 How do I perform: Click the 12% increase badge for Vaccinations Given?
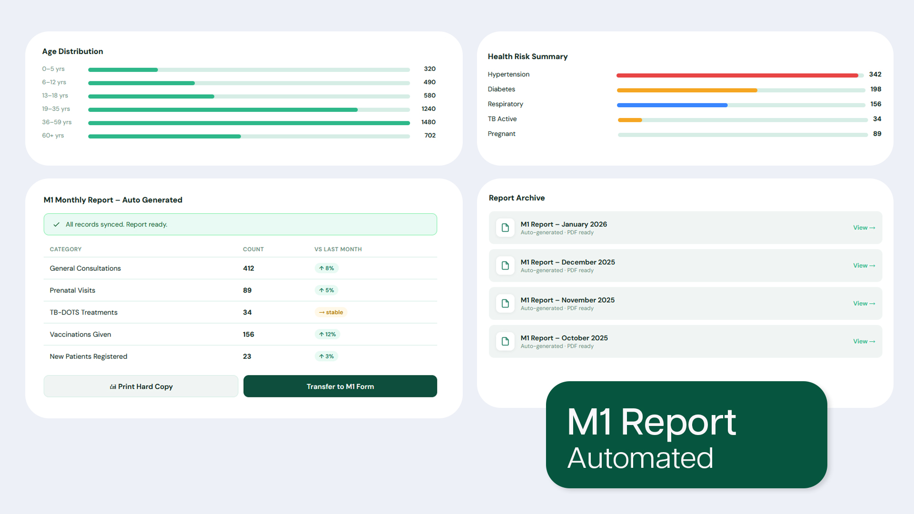[x=327, y=334]
